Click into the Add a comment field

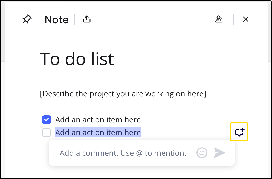tap(123, 153)
